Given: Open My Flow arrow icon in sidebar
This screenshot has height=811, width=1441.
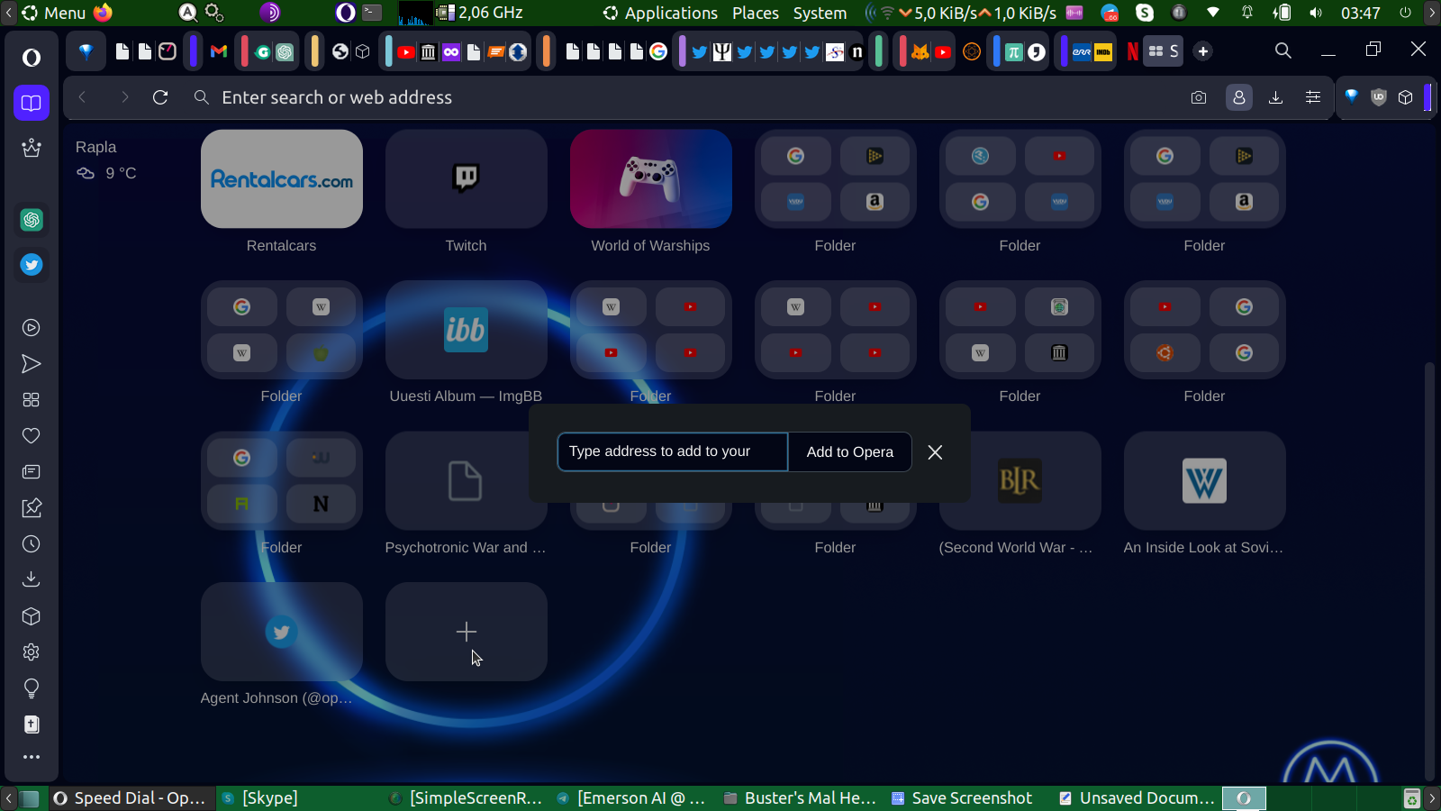Looking at the screenshot, I should pyautogui.click(x=32, y=364).
